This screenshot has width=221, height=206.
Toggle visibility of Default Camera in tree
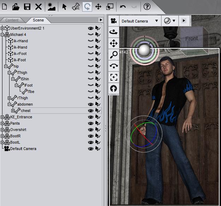[91, 149]
